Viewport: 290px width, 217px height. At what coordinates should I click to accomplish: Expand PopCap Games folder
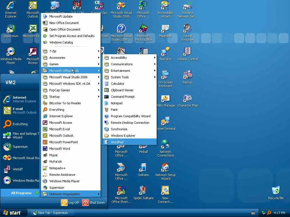(x=71, y=90)
